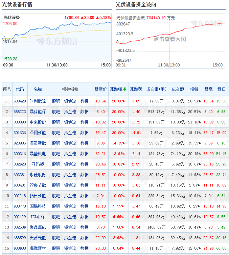Select 晶盛机电 turnover 74.19亿

click(178, 154)
